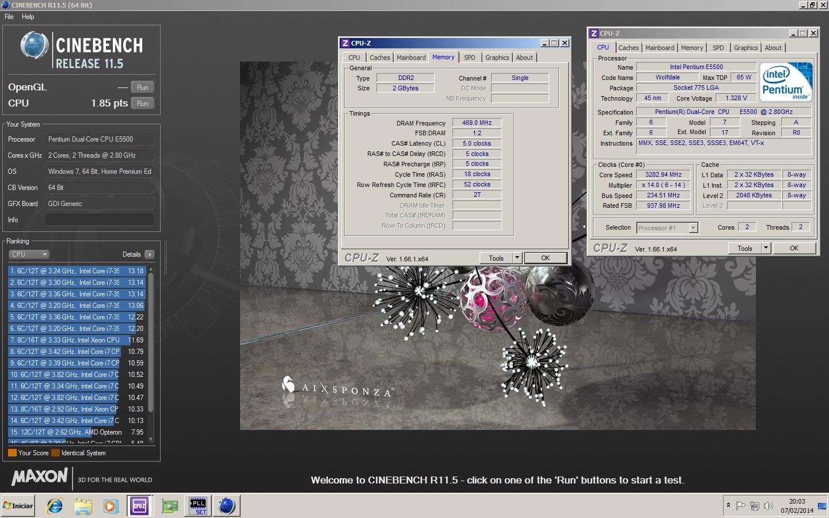Switch to Mainboard tab in Memory CPU-Z window
Screen dimensions: 829x518
click(411, 58)
